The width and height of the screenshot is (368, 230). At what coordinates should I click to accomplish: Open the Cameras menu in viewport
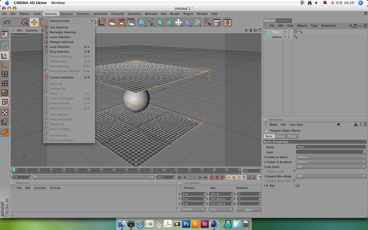(x=31, y=30)
